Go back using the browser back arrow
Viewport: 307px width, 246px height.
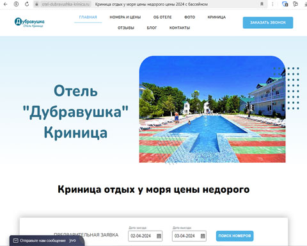pyautogui.click(x=6, y=4)
